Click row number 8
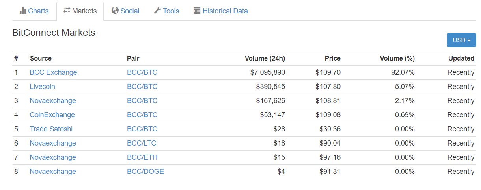The width and height of the screenshot is (481, 190). click(x=16, y=172)
